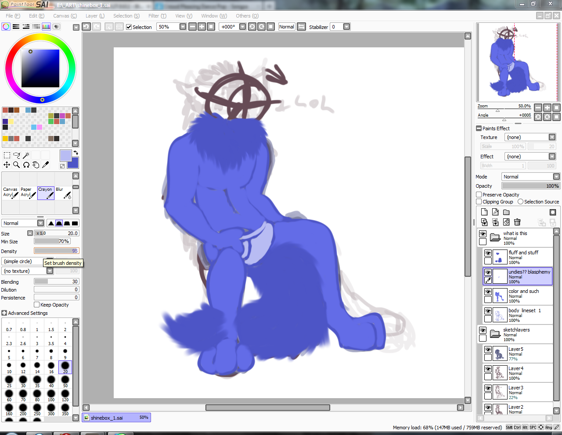Image resolution: width=562 pixels, height=435 pixels.
Task: Open the Filter menu
Action: tap(157, 16)
